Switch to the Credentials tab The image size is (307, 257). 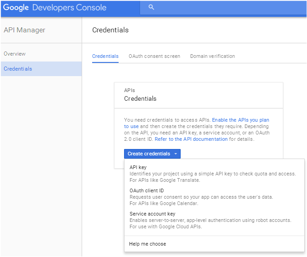pos(105,56)
